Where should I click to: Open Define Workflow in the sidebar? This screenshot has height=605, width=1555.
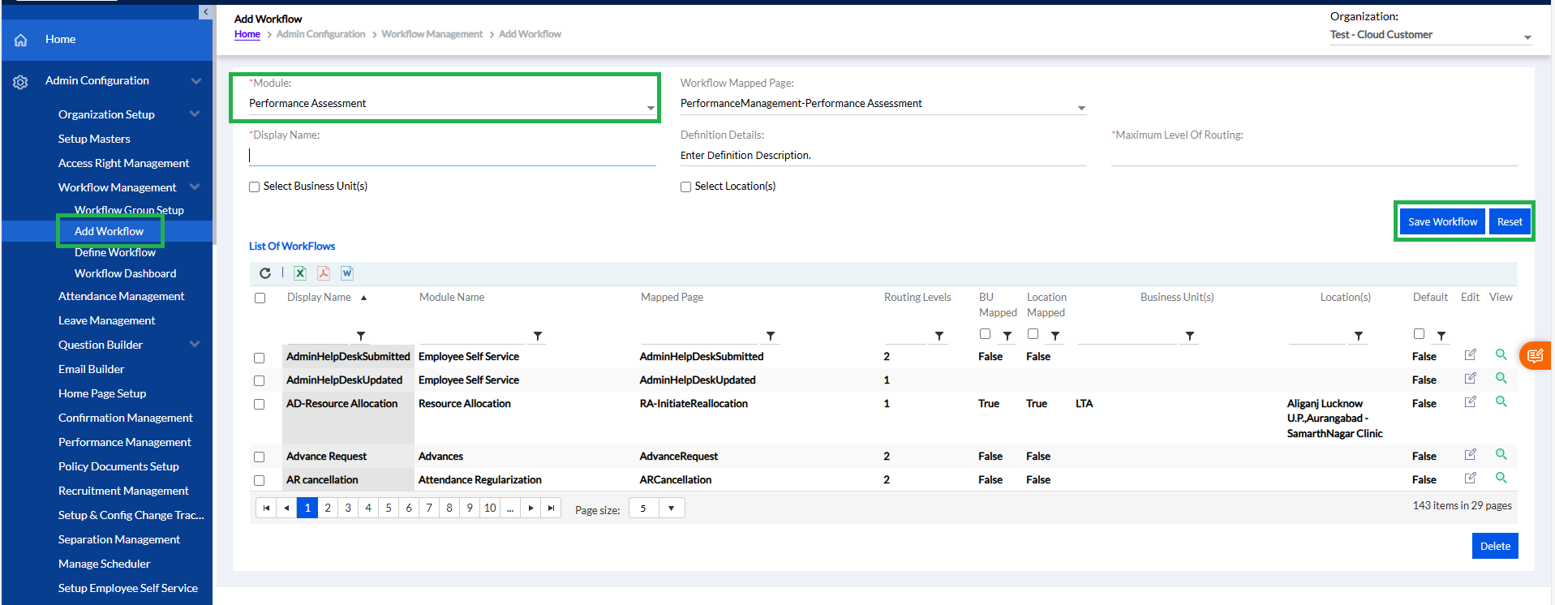[x=115, y=252]
